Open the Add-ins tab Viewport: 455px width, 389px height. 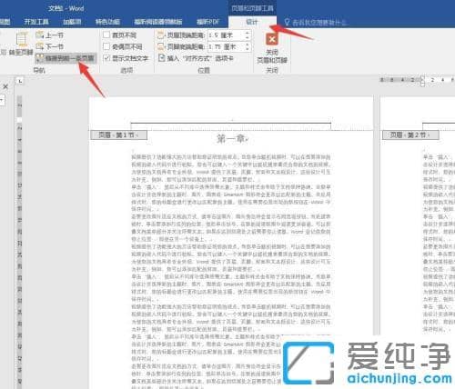pyautogui.click(x=72, y=22)
